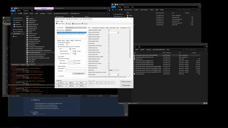Open the Delay restart for dropdown
The image size is (228, 128).
coord(72,63)
